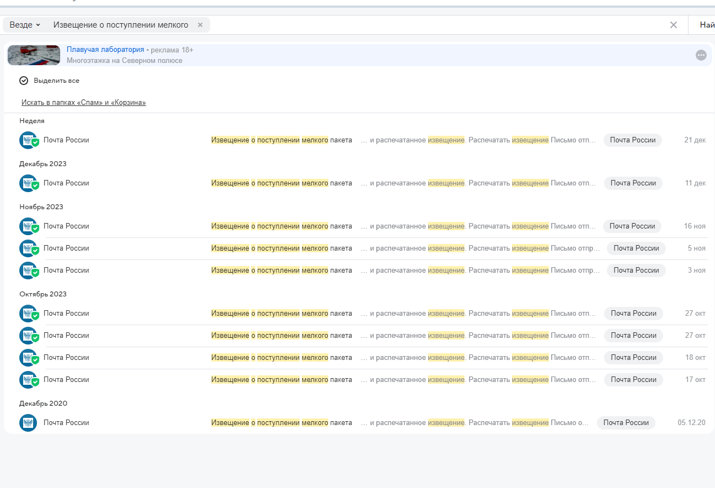Click the ad thumbnail image

pyautogui.click(x=34, y=55)
